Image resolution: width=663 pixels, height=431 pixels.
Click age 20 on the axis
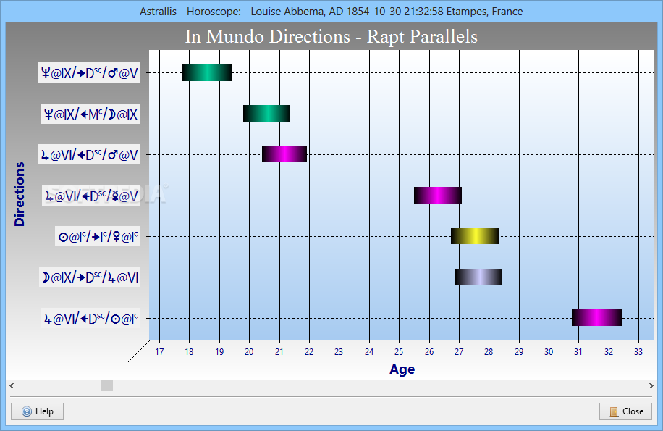click(x=249, y=352)
